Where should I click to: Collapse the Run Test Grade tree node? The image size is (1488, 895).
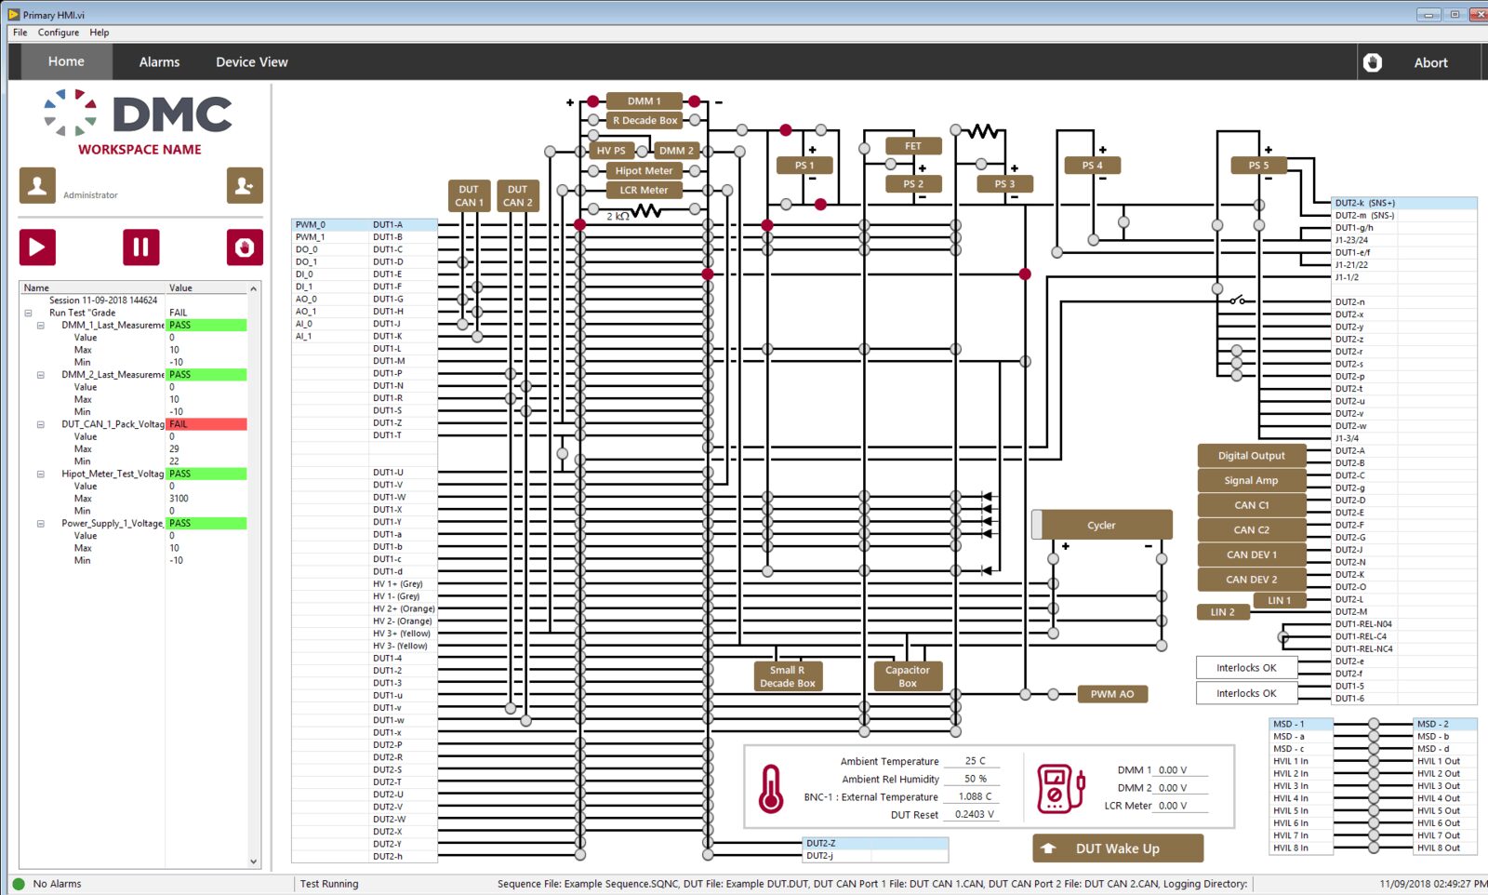(28, 314)
